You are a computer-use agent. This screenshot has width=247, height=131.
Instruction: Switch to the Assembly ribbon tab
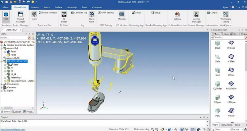coord(72,7)
